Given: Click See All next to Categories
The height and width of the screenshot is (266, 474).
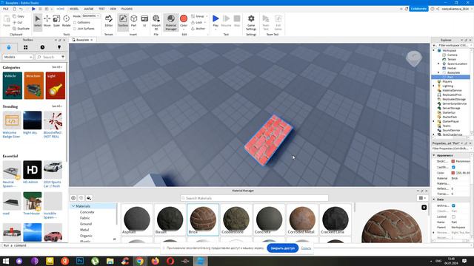Looking at the screenshot, I should [x=56, y=67].
